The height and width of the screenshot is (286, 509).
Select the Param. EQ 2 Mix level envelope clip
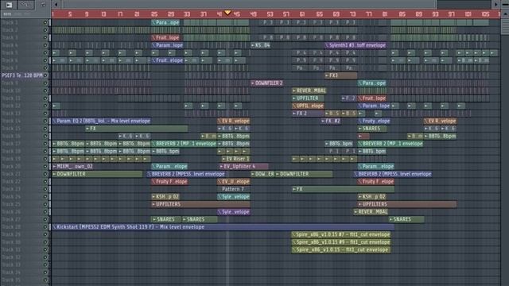pyautogui.click(x=102, y=121)
